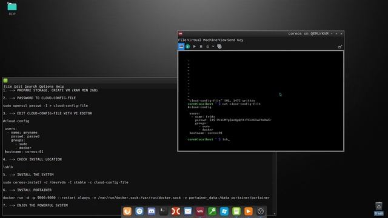The width and height of the screenshot is (388, 218).
Task: Click '1. --> PREPARE STORAGE, CREATE VM' line
Action: (x=50, y=90)
